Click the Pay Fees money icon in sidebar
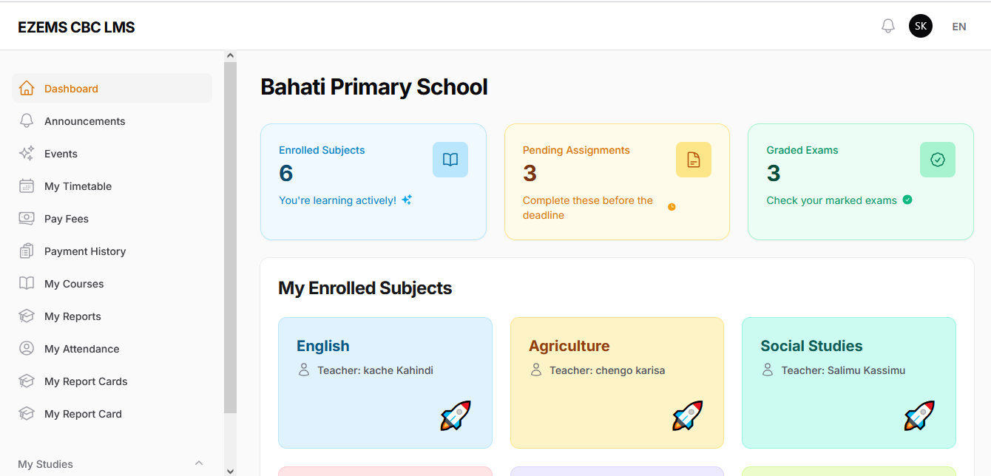 [x=27, y=219]
